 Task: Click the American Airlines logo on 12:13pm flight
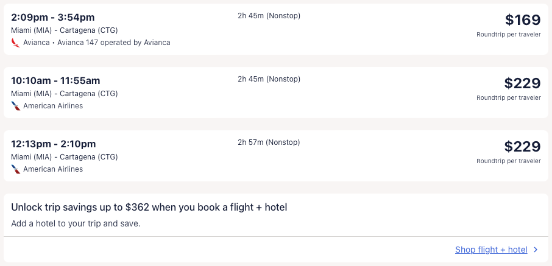tap(16, 169)
